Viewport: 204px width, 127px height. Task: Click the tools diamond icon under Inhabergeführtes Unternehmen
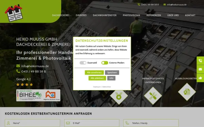tap(153, 96)
